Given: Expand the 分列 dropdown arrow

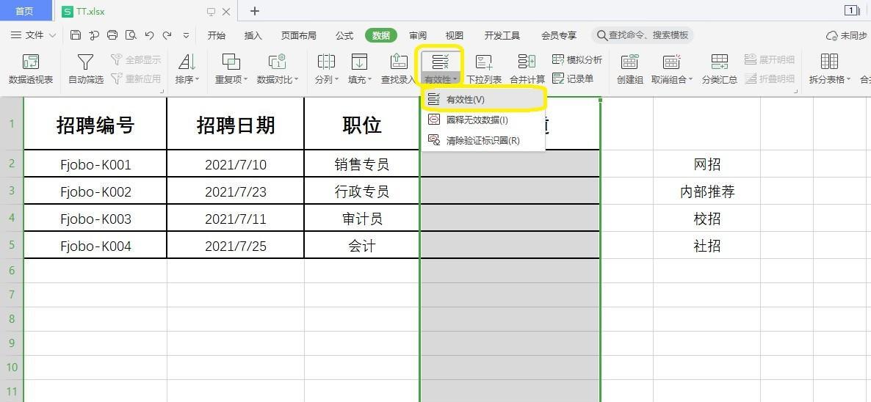Looking at the screenshot, I should point(336,80).
